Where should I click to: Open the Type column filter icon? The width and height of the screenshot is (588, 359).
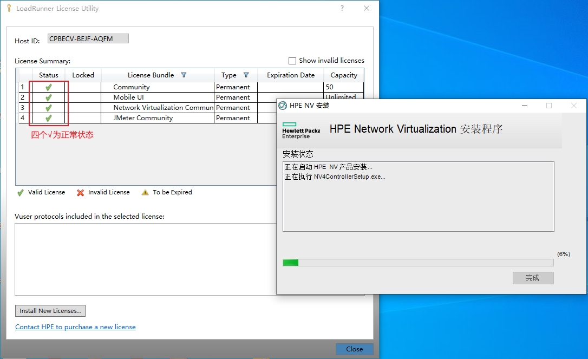tap(246, 75)
